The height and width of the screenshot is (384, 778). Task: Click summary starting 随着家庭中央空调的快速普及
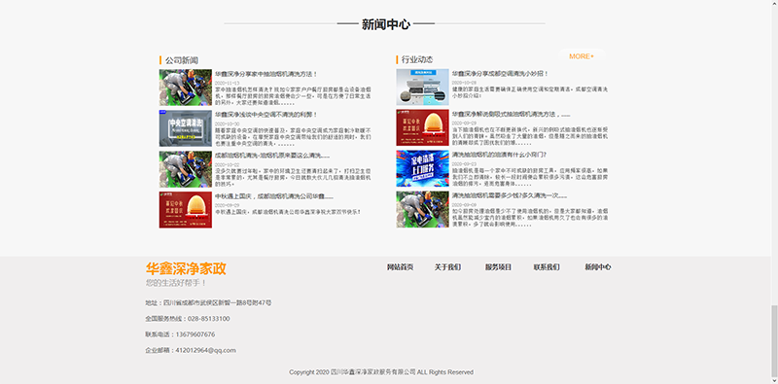click(293, 136)
